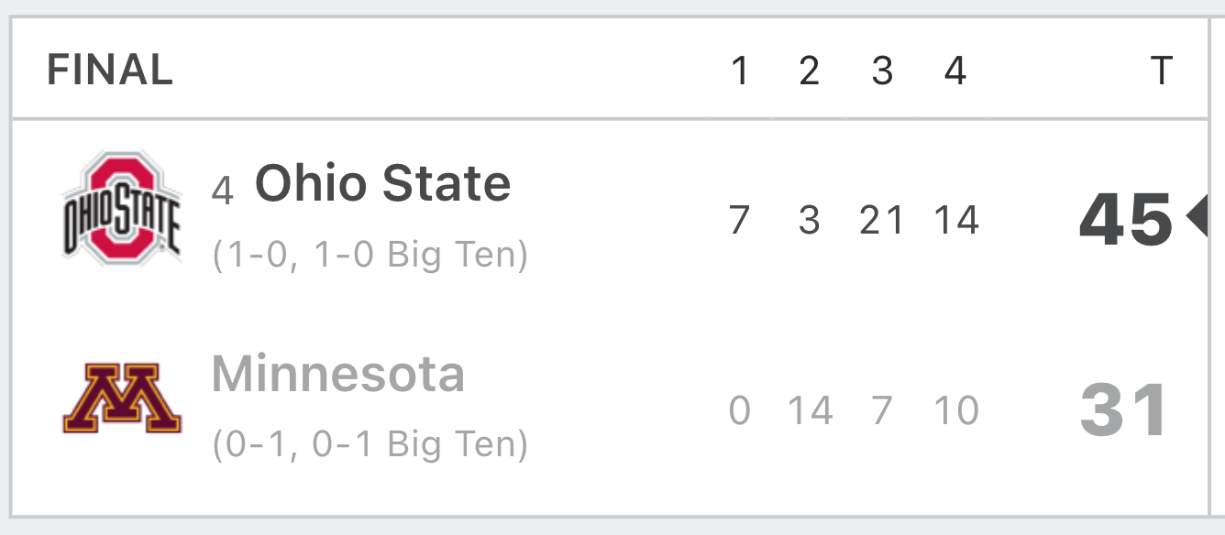
Task: Click Ohio State's record (1-0, 1-0 Big Ten)
Action: 370,256
